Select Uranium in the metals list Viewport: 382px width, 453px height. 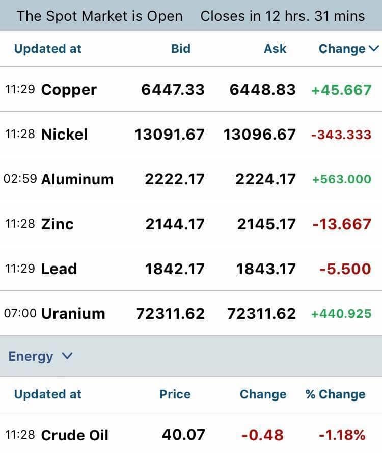191,313
